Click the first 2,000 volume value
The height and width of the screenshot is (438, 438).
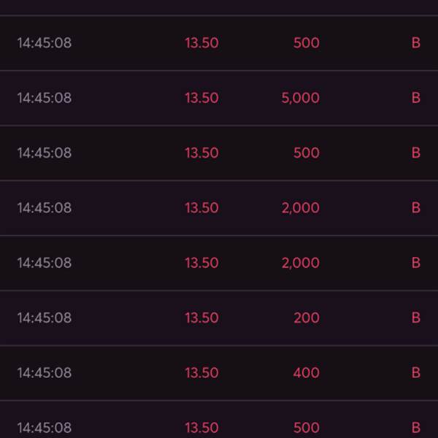click(300, 208)
